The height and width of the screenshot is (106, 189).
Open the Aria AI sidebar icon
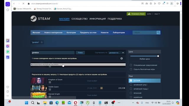click(8, 41)
